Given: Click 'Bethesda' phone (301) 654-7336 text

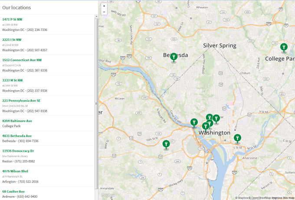Looking at the screenshot, I should coord(28,141).
